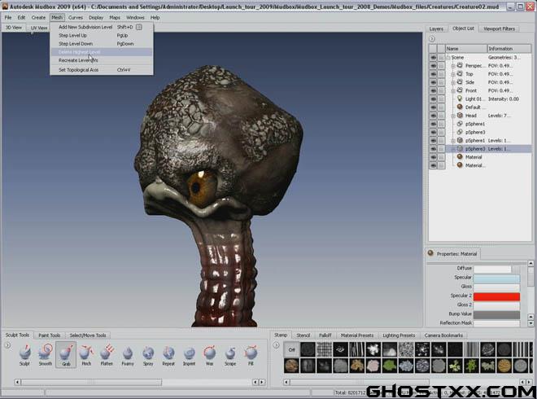
Task: Open the sculpt tools tray options arrow
Action: pyautogui.click(x=7, y=345)
